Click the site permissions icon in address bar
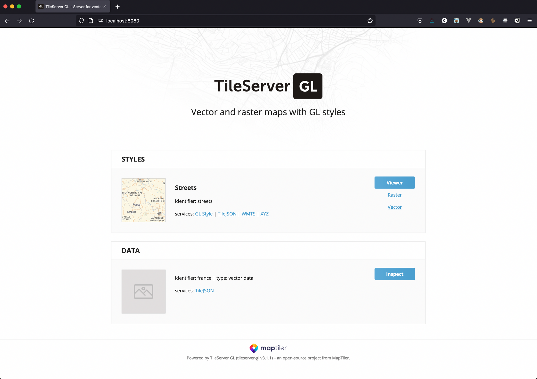 pyautogui.click(x=100, y=21)
